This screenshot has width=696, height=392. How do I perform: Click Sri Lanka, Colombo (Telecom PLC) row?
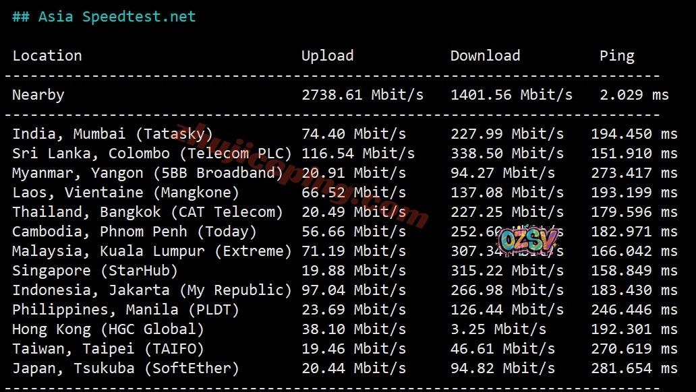(x=152, y=154)
